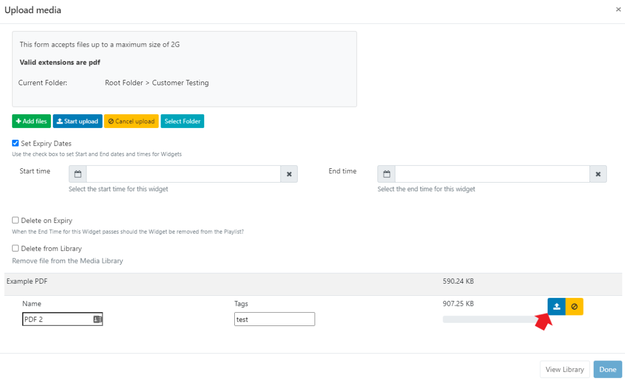Click the Tags field containing test

pyautogui.click(x=274, y=319)
